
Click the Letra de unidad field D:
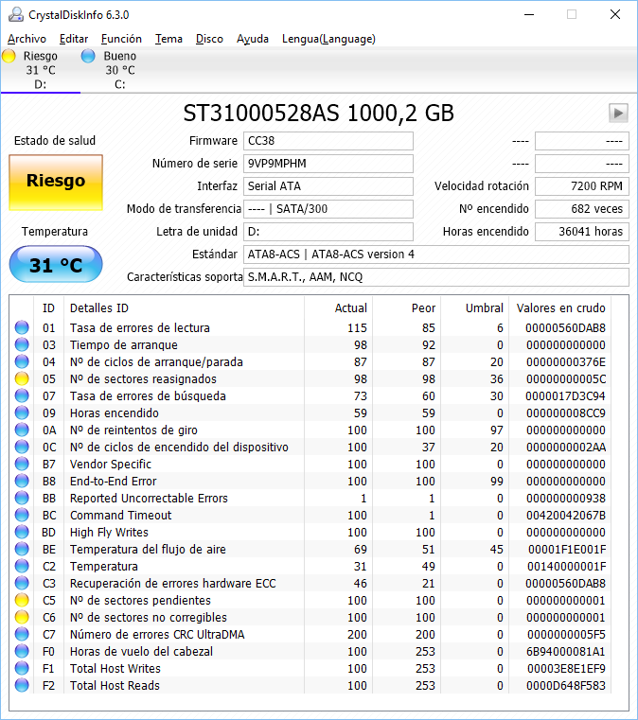click(x=328, y=232)
